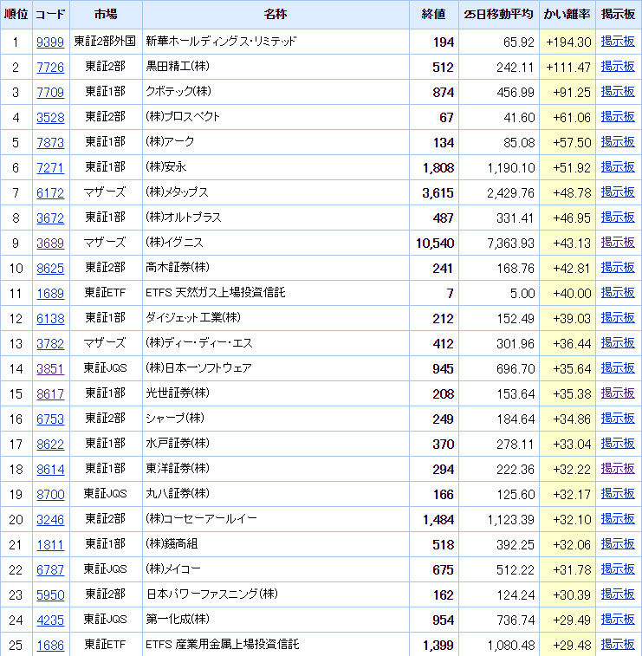Image resolution: width=642 pixels, height=656 pixels.
Task: Open stock code link 6753
Action: [x=50, y=419]
